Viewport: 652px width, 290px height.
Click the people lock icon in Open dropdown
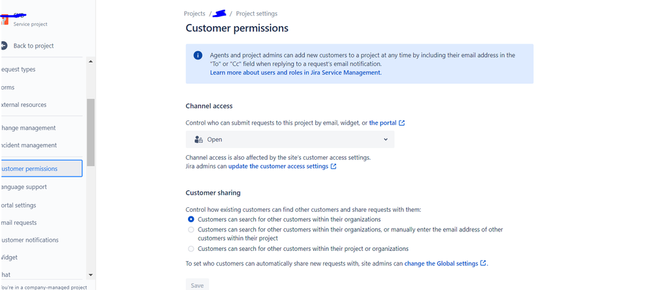(198, 139)
